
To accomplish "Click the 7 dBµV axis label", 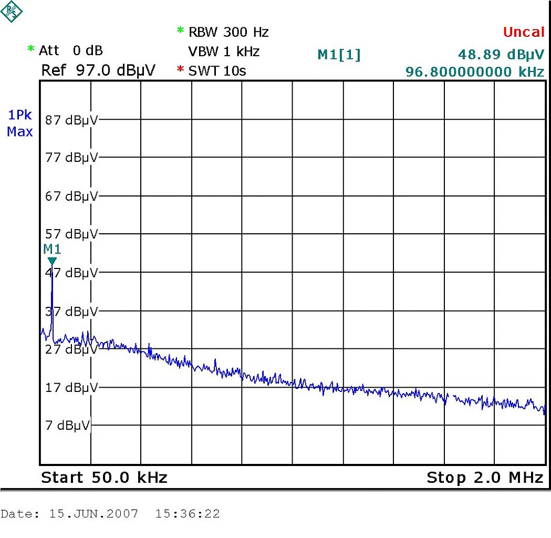I will click(x=67, y=426).
